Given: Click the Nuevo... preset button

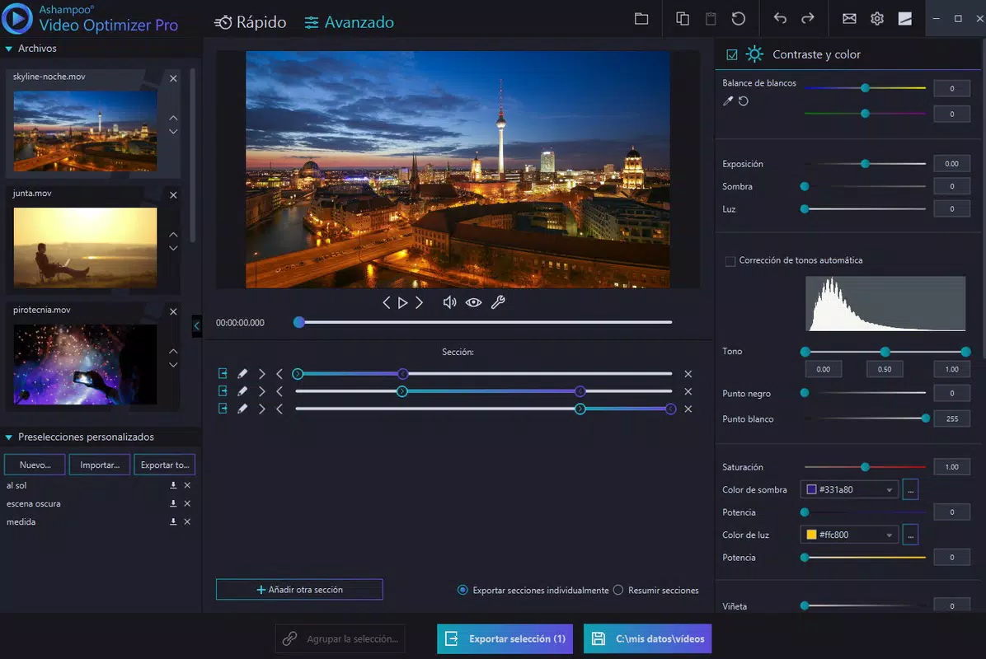Looking at the screenshot, I should tap(35, 465).
